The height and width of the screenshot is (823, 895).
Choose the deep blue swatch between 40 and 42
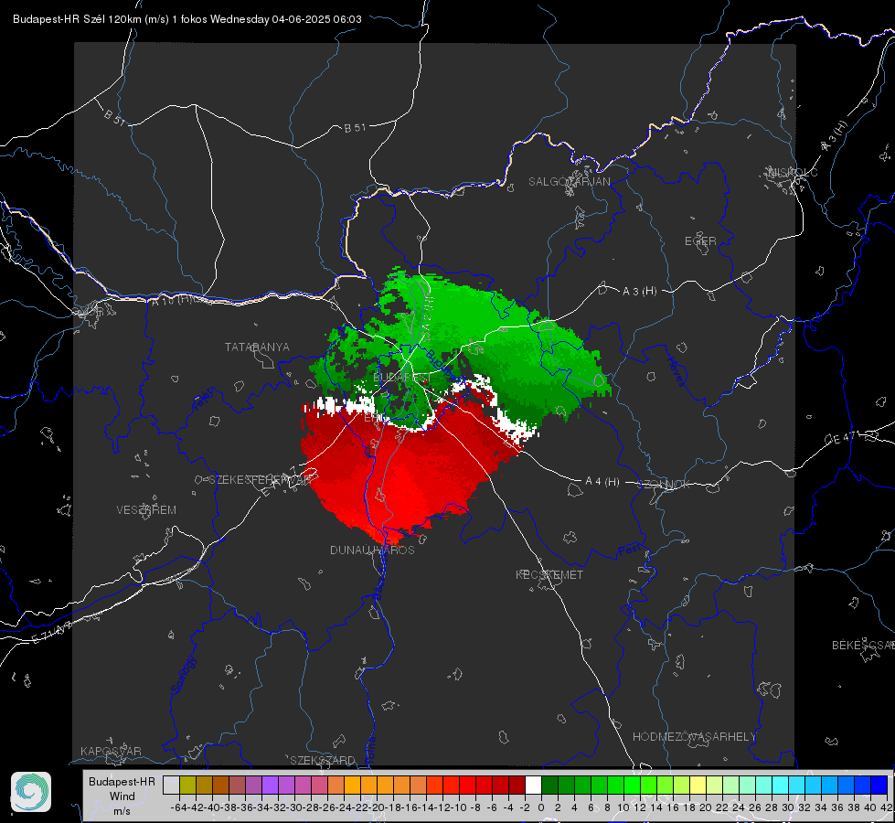coord(879,786)
